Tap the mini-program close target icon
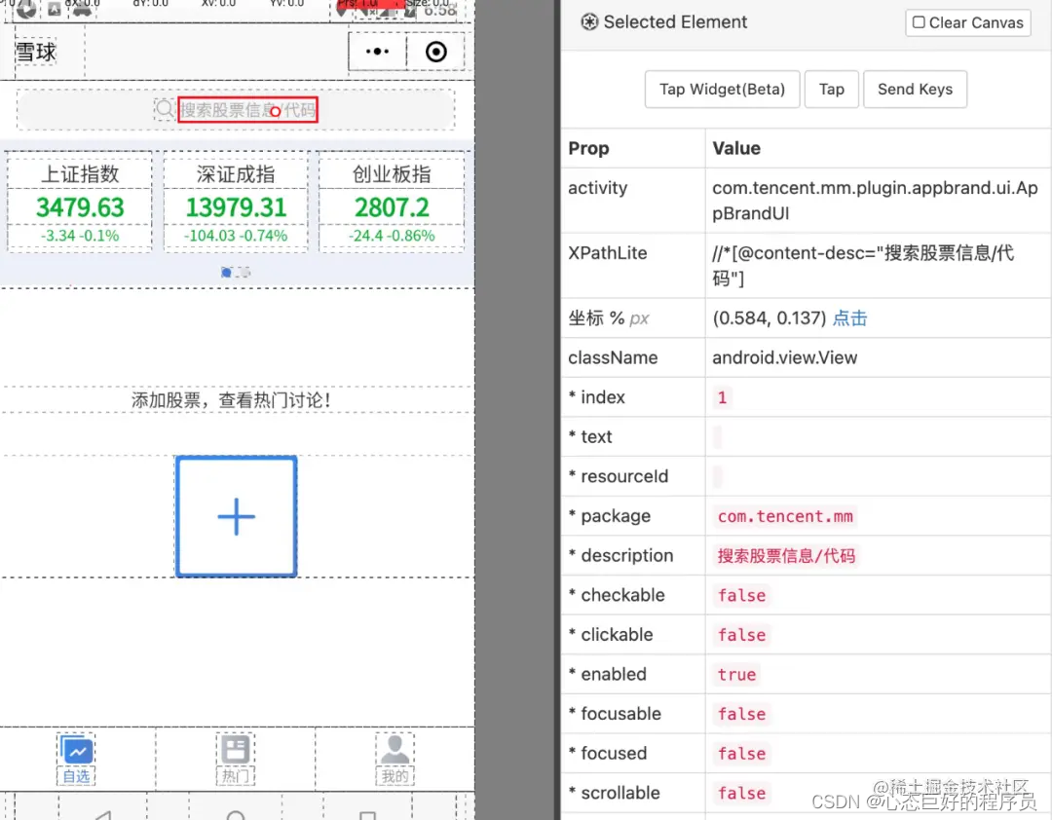This screenshot has width=1052, height=820. click(x=436, y=52)
